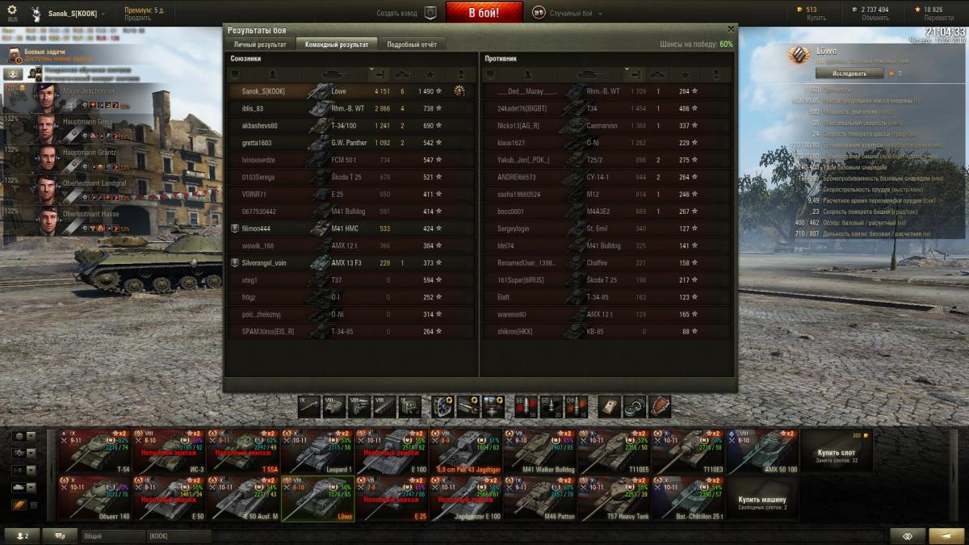This screenshot has height=545, width=969.
Task: Open first equipment slot
Action: point(443,406)
